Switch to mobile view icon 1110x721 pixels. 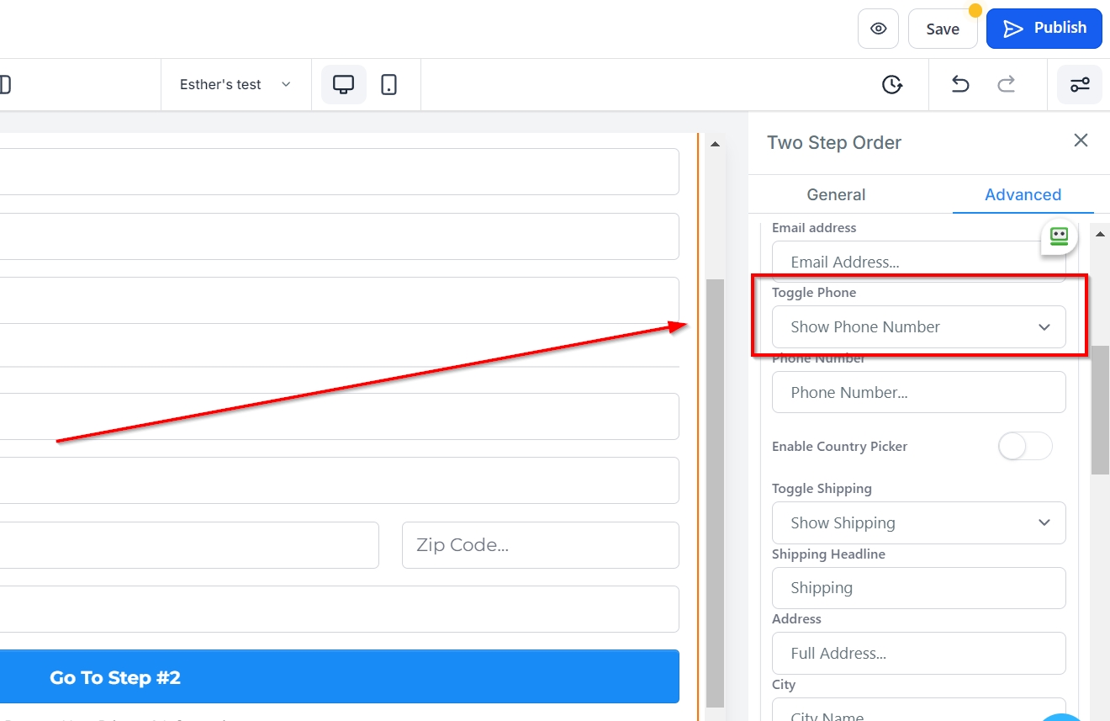(388, 84)
